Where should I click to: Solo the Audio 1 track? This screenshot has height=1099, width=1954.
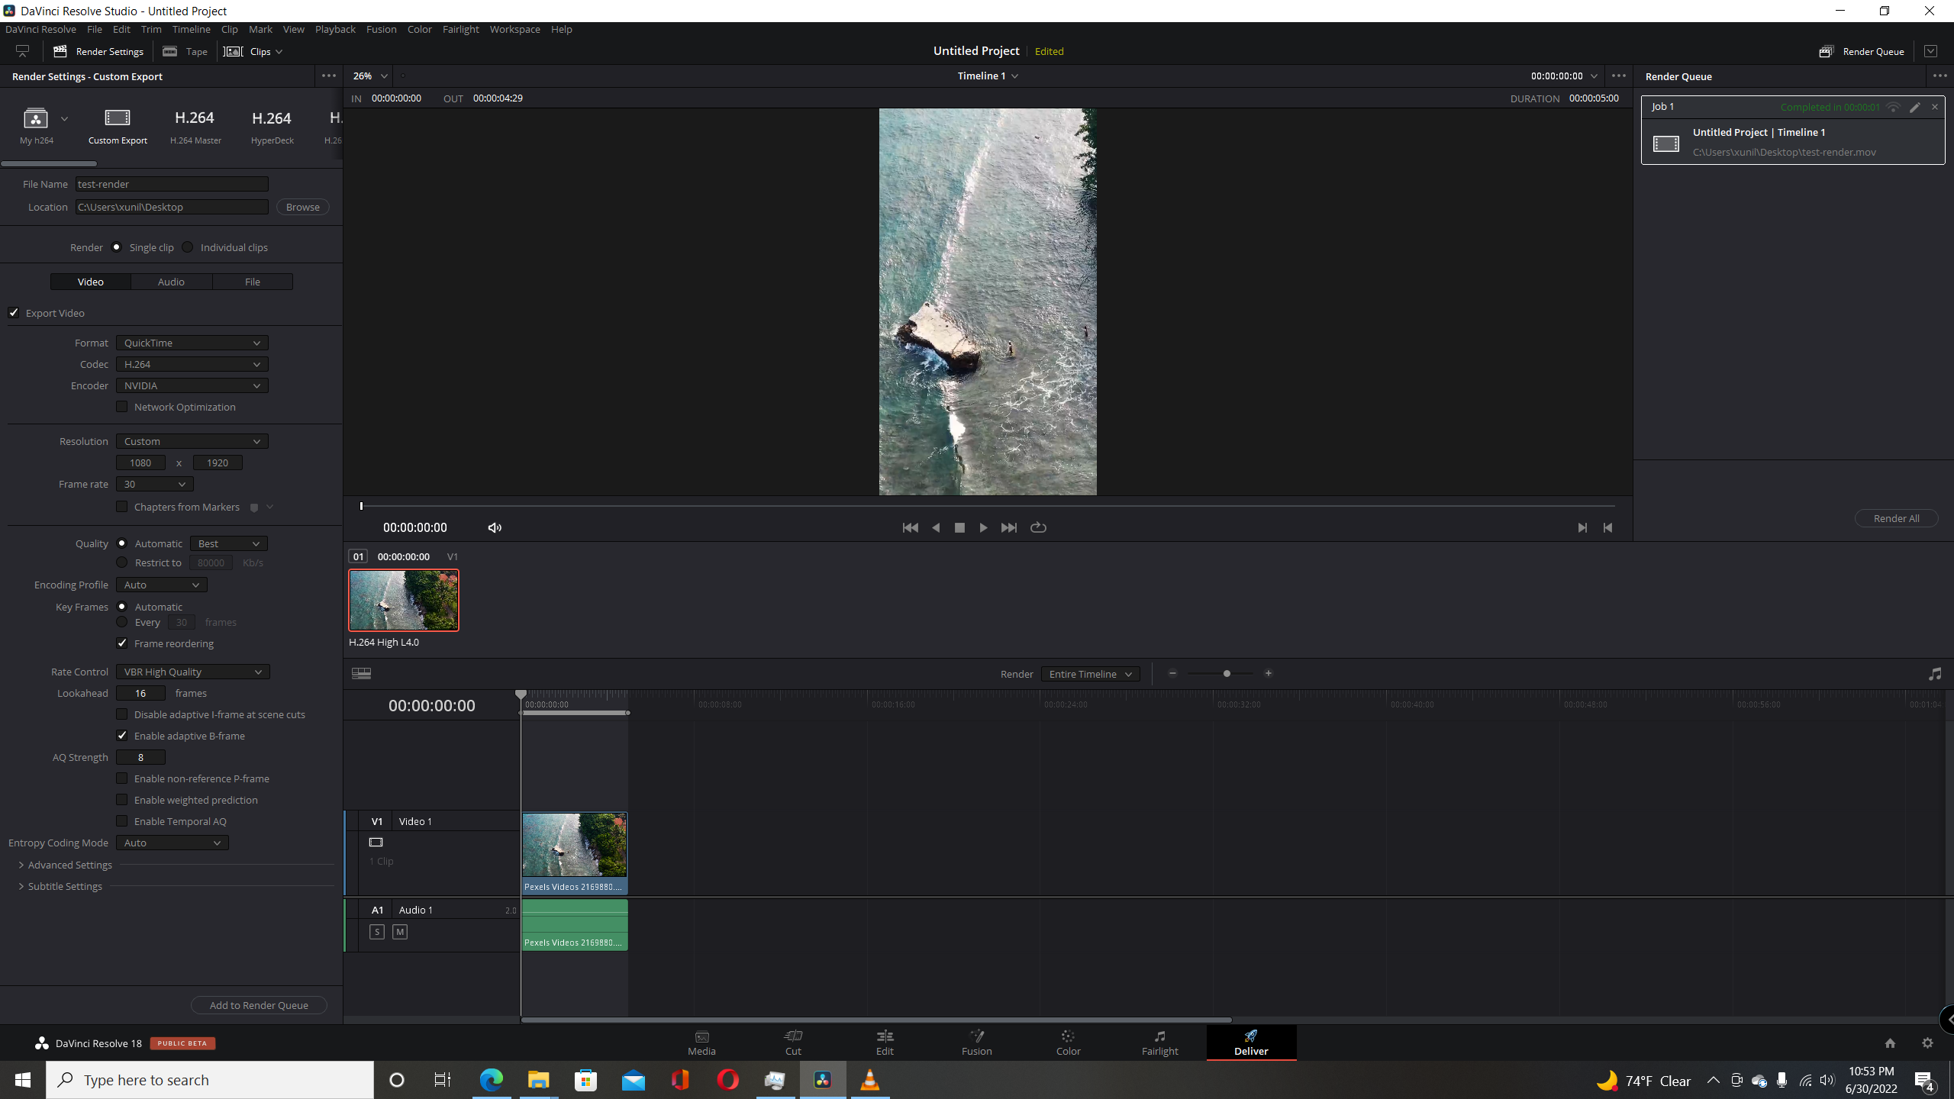pos(377,932)
